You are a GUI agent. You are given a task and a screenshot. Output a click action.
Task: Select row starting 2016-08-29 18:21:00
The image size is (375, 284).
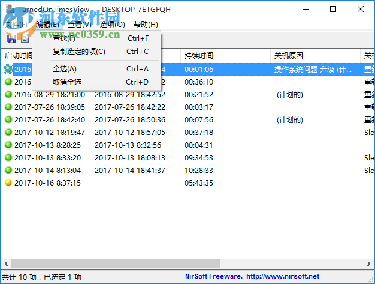click(188, 94)
